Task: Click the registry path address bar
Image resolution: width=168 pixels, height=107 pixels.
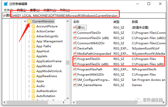Action: point(84,16)
